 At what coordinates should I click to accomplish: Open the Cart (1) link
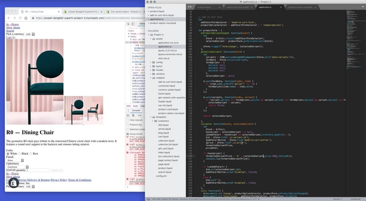(11, 37)
